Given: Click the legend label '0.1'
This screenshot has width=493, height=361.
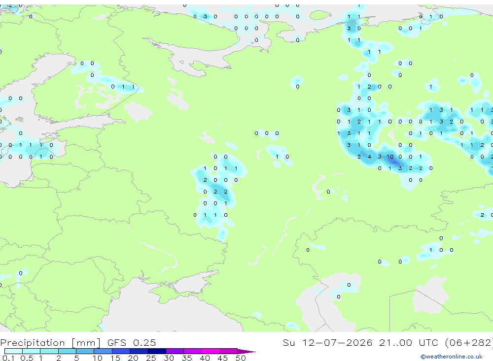Looking at the screenshot, I should click(8, 358).
